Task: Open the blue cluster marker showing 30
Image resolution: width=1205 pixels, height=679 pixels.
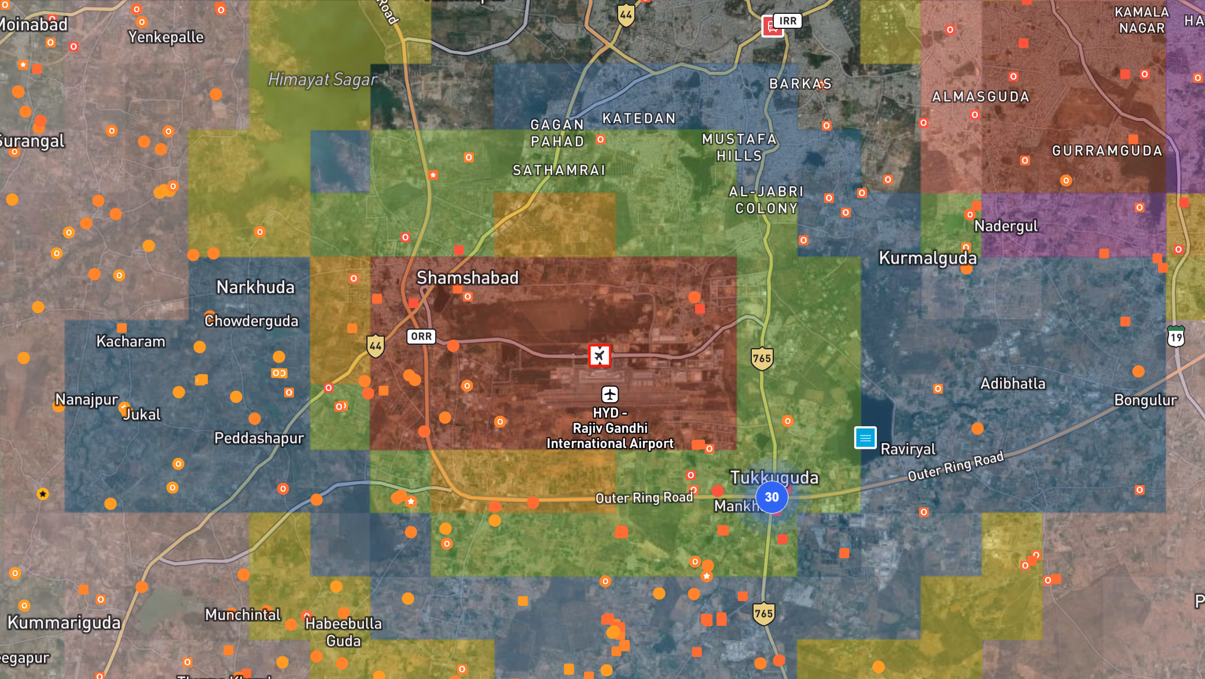Action: click(x=772, y=497)
